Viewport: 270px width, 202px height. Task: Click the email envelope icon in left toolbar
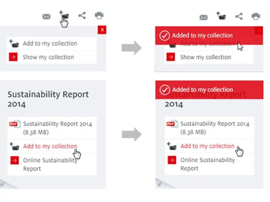coord(46,17)
